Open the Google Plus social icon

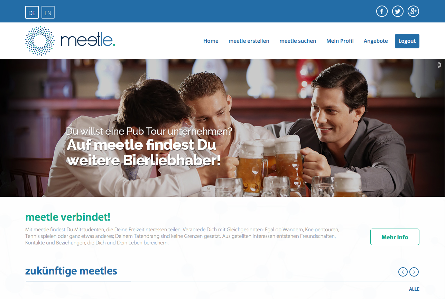413,11
